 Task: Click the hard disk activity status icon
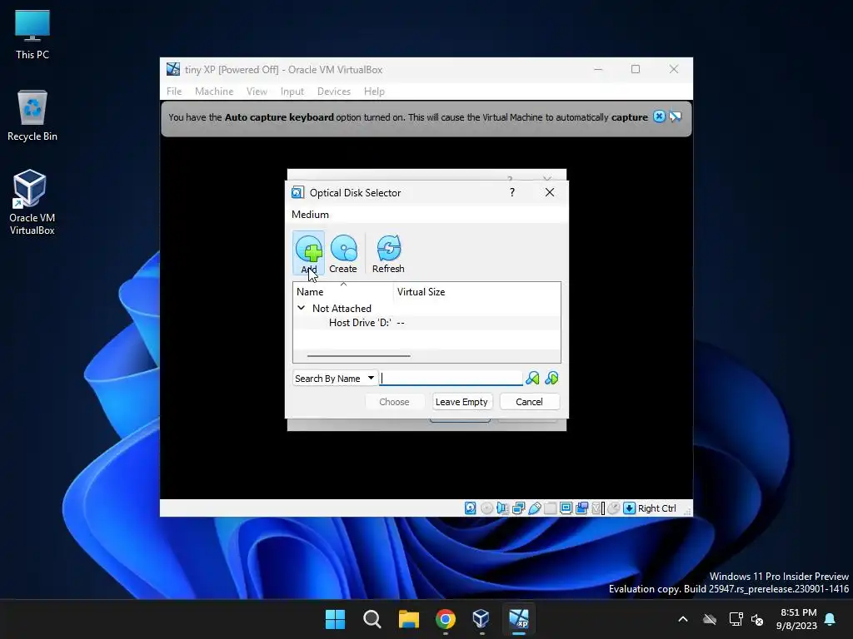471,508
